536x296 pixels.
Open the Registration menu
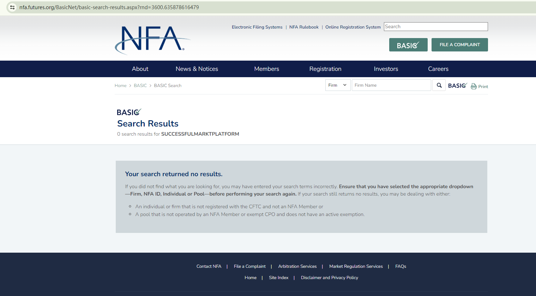click(x=325, y=69)
